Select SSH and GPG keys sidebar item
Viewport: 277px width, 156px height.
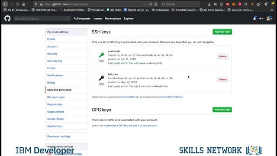[66, 90]
